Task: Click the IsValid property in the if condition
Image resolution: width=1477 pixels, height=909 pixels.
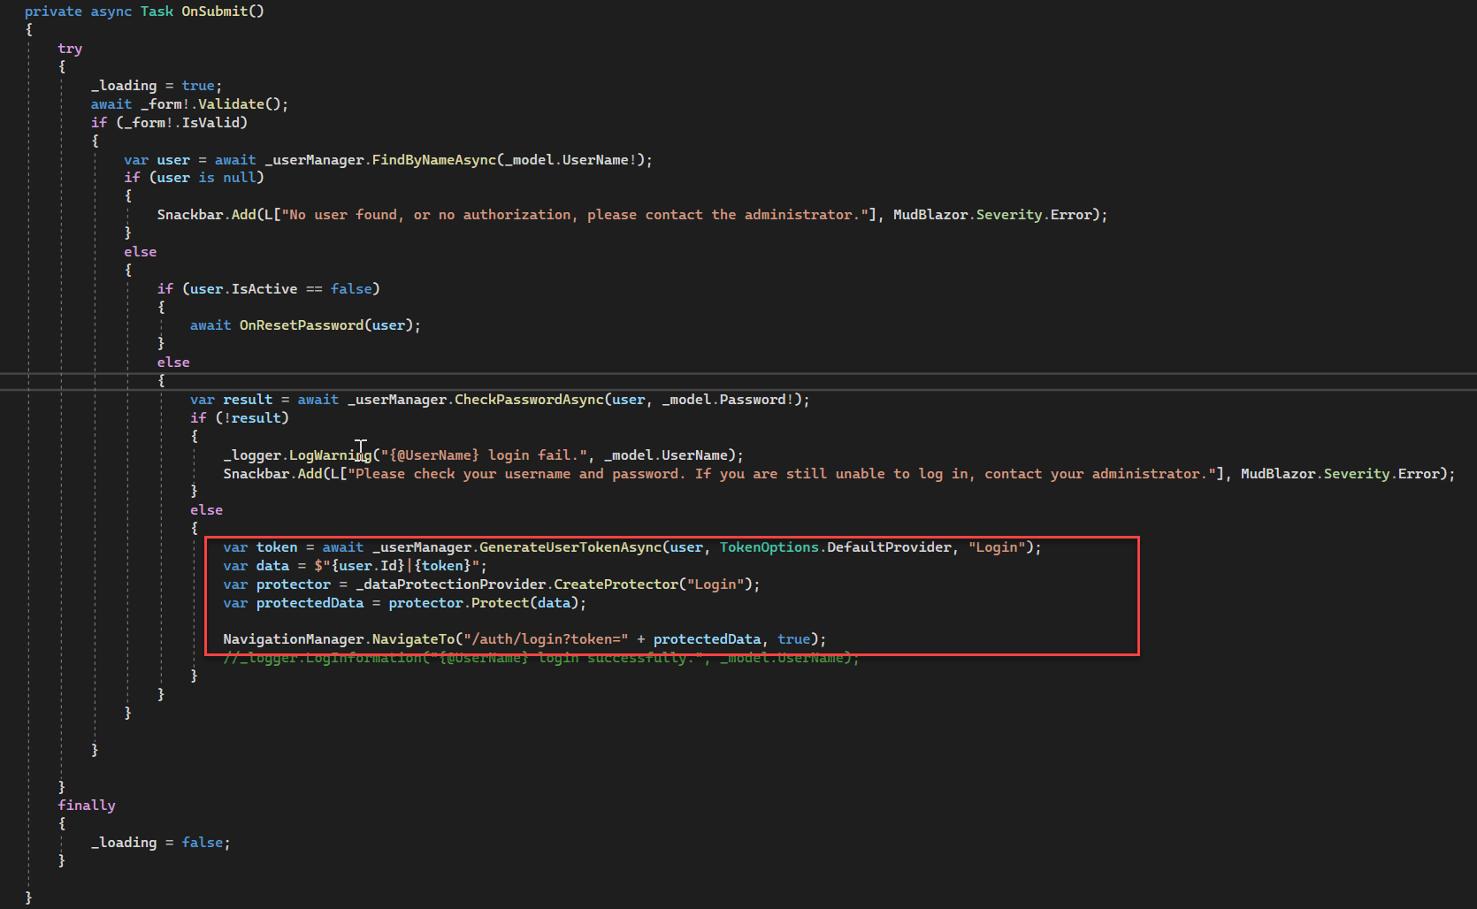Action: (210, 123)
